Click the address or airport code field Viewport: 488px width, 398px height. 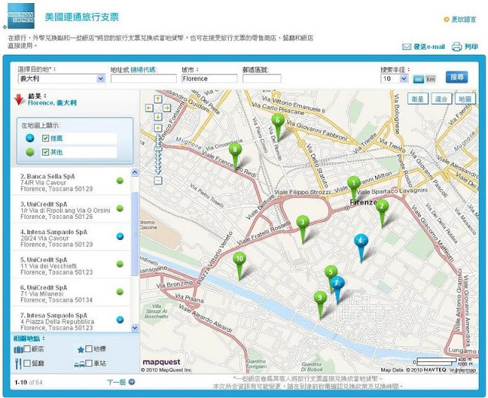(x=144, y=79)
